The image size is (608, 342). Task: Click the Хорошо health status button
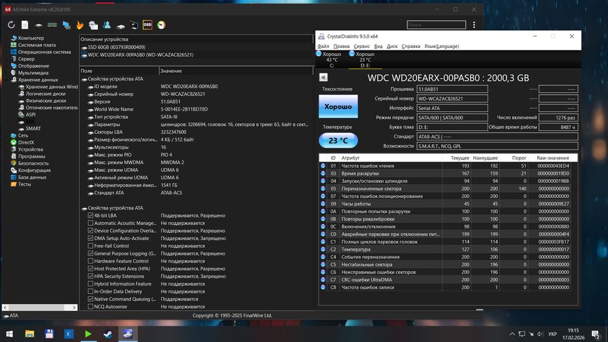click(x=338, y=106)
